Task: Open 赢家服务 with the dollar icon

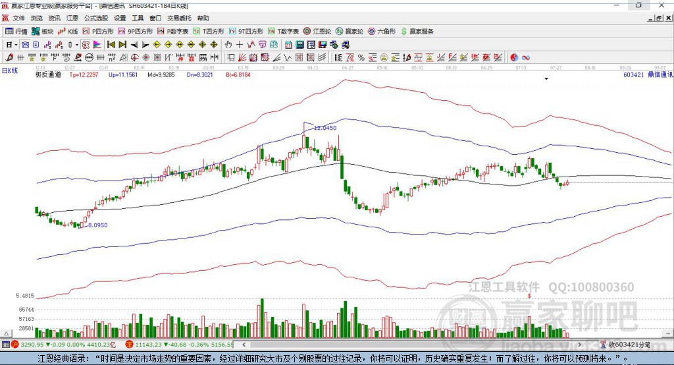Action: point(417,32)
